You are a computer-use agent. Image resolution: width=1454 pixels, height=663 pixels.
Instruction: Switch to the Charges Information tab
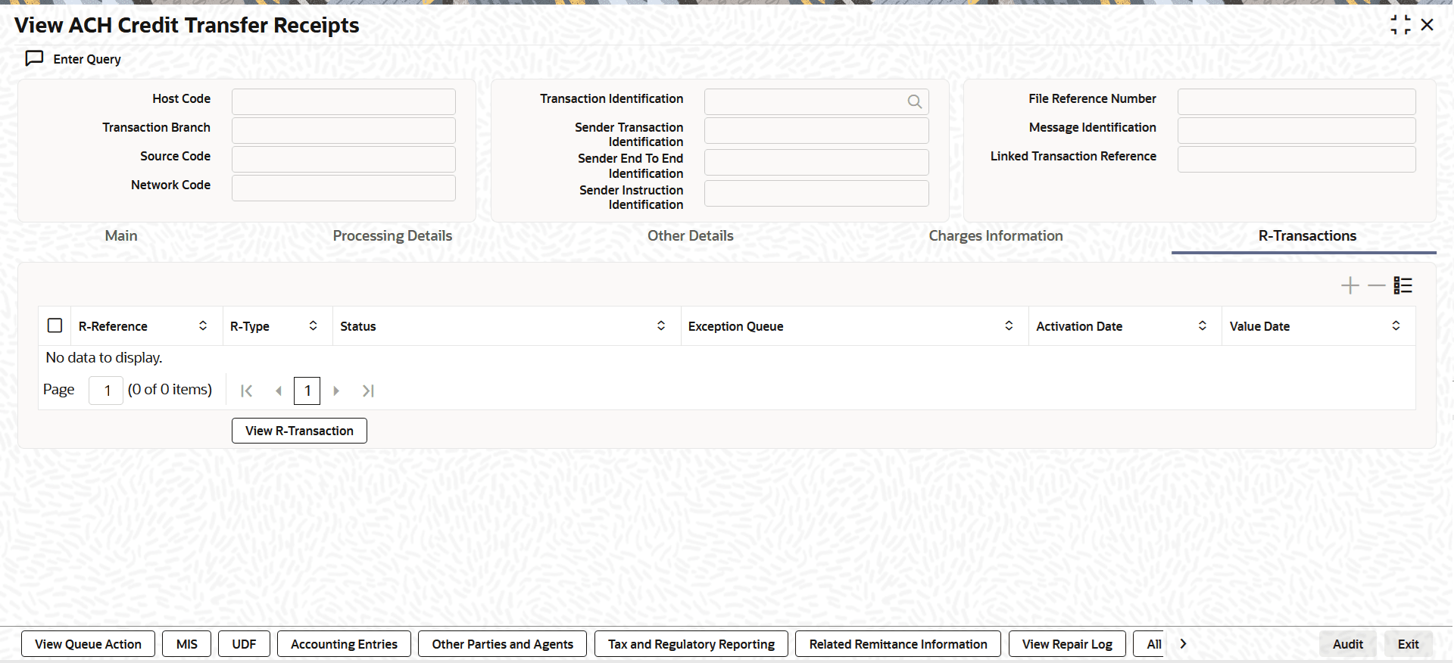click(996, 236)
